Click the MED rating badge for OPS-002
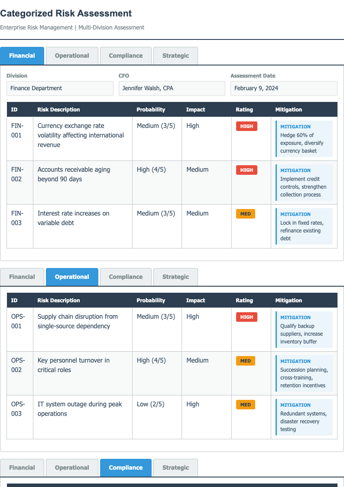 click(245, 361)
